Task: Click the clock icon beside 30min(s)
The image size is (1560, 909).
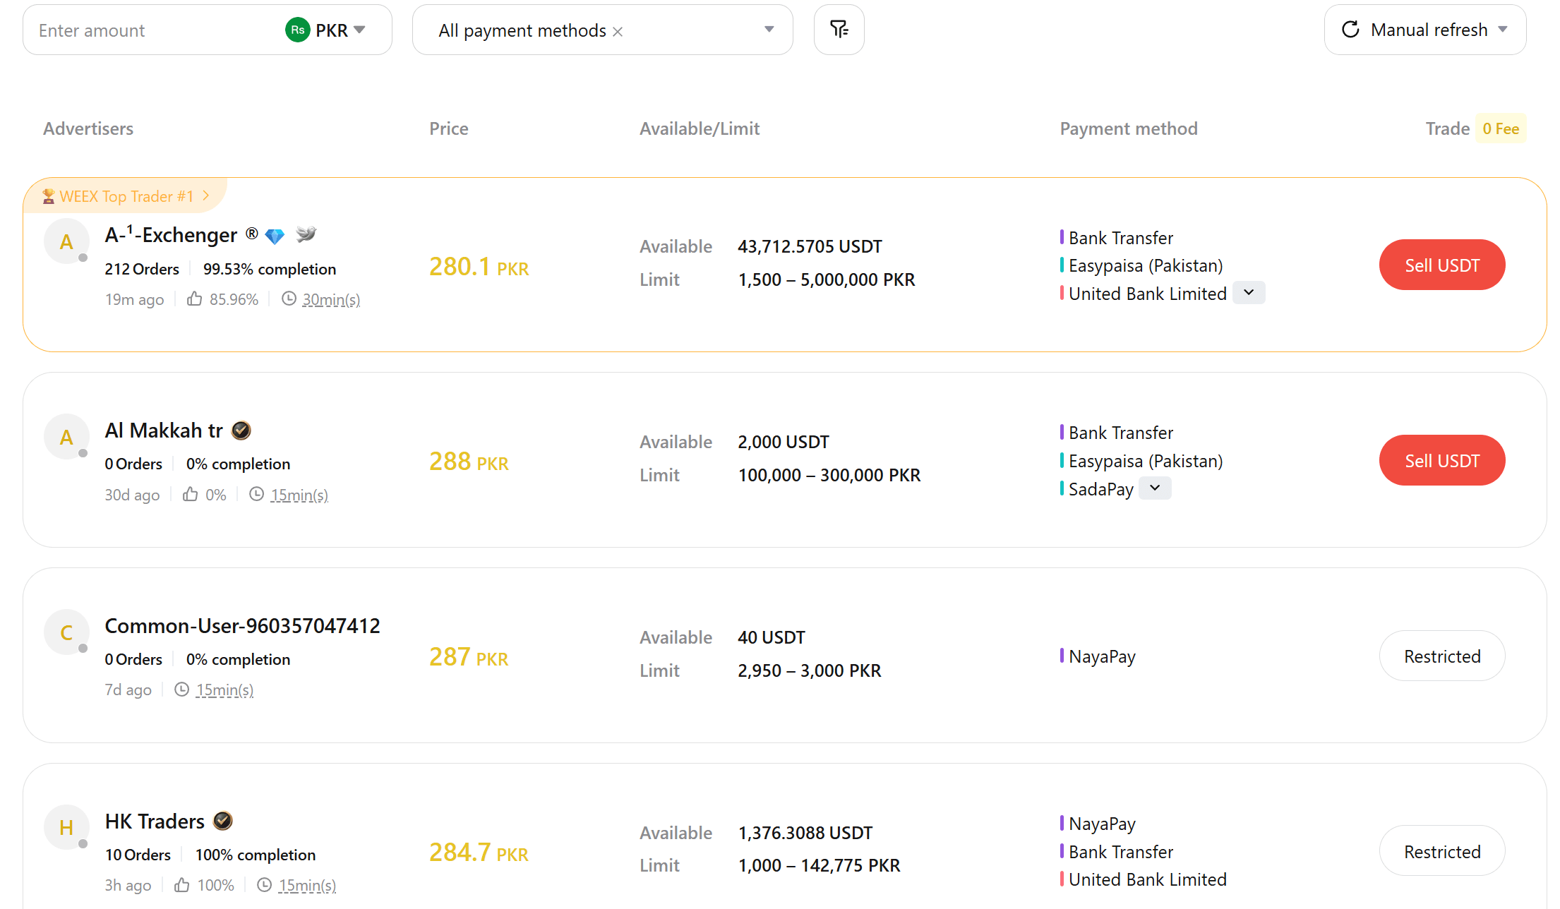Action: tap(289, 299)
